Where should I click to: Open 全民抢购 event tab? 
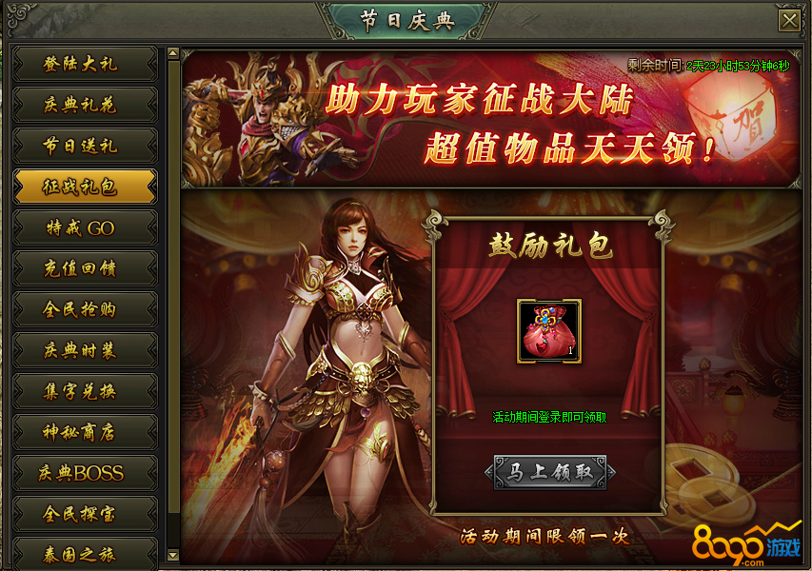tap(85, 309)
